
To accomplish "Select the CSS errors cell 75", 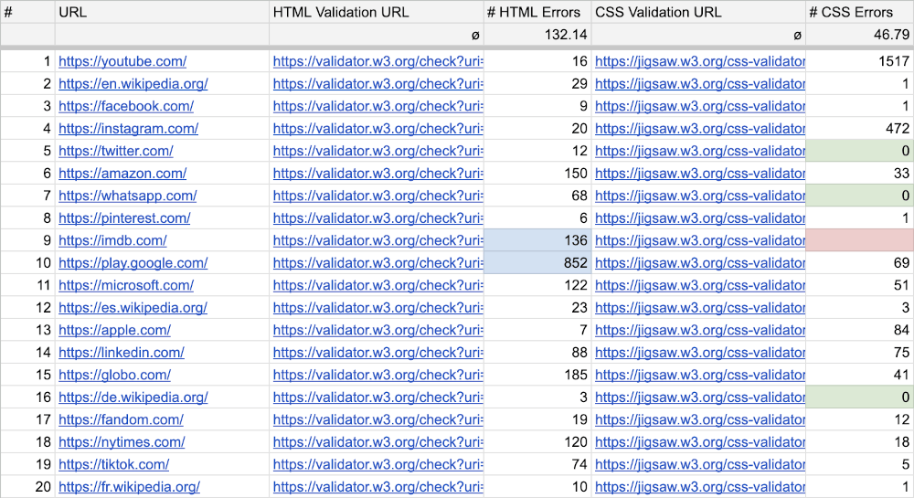I will tap(860, 353).
